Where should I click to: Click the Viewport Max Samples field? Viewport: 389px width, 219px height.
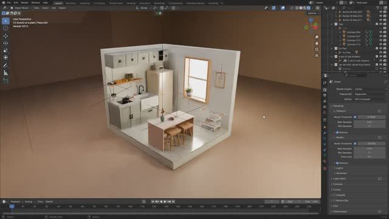pos(370,122)
